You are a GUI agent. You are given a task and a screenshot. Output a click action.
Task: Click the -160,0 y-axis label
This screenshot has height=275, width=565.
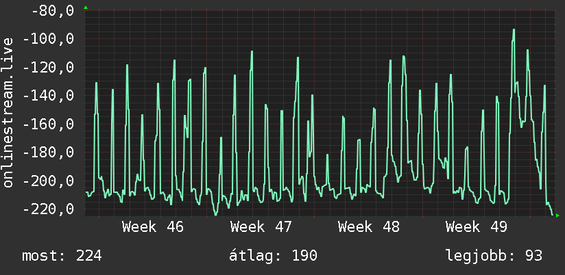49,124
